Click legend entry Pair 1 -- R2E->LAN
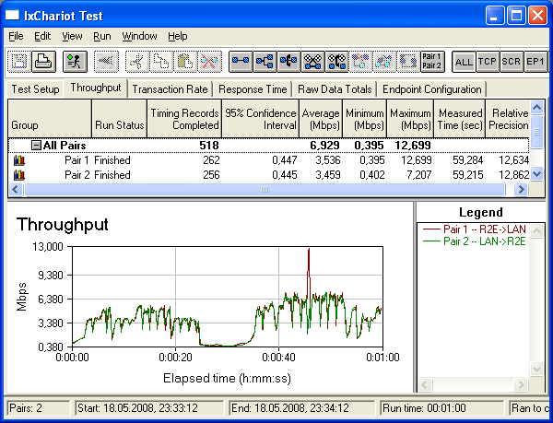 [475, 229]
